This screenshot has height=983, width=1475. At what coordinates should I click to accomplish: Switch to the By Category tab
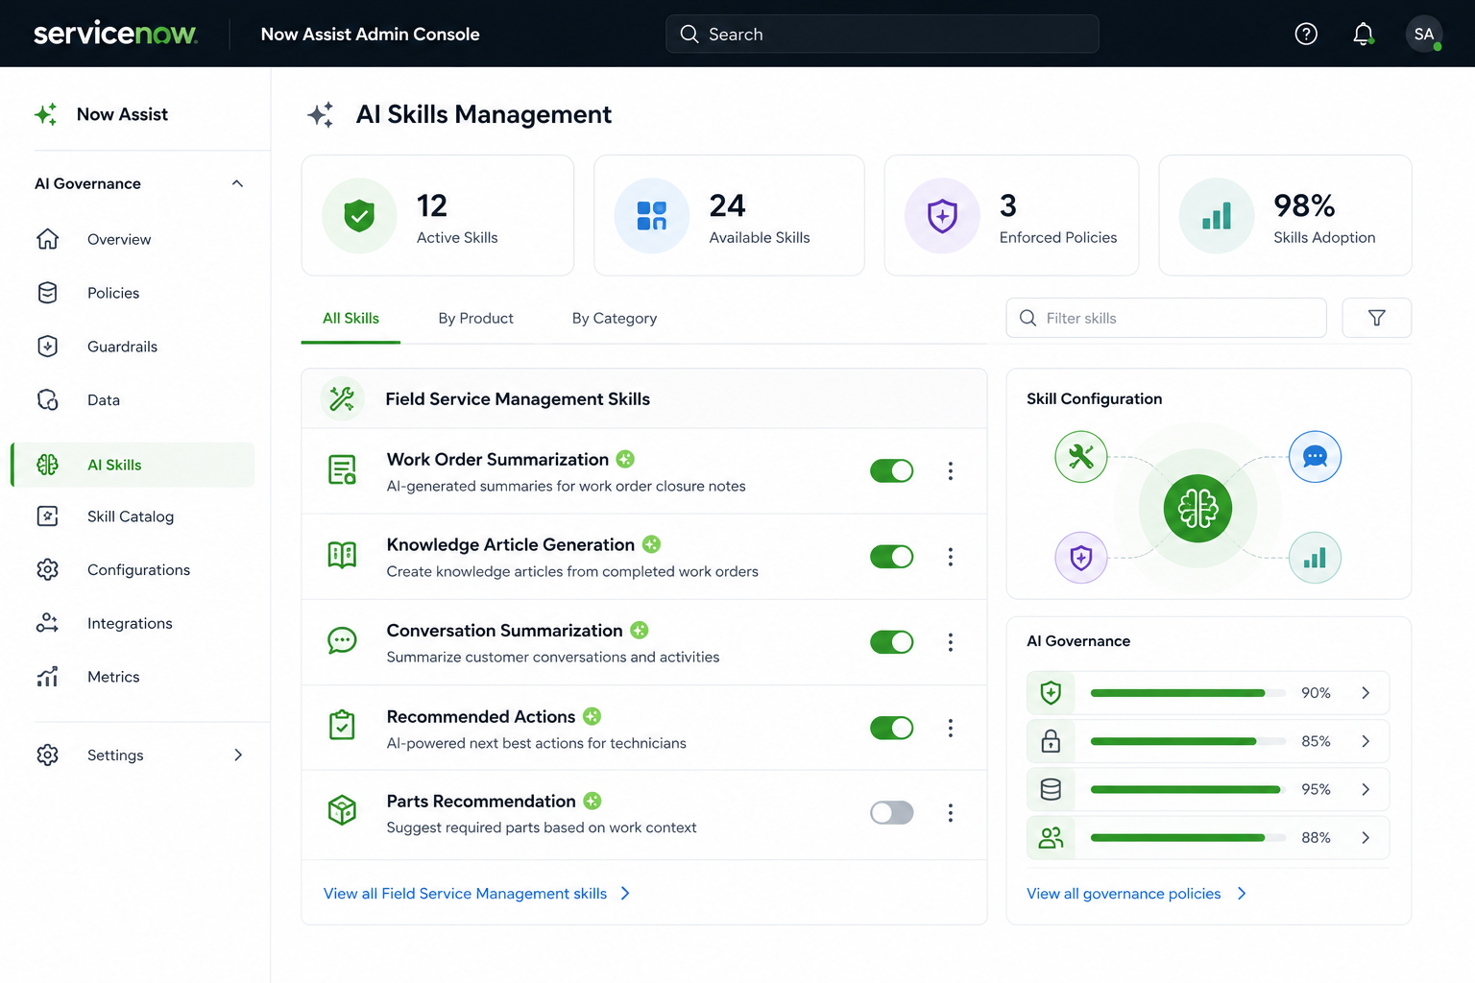tap(615, 319)
